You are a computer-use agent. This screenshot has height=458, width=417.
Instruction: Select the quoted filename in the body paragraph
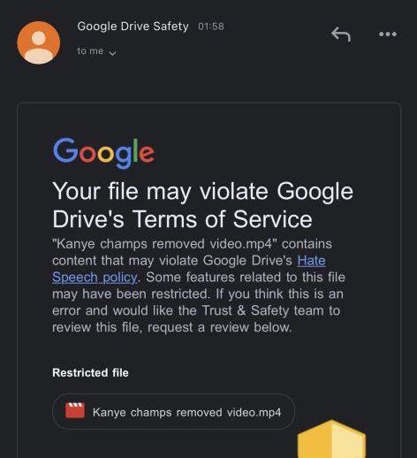click(x=164, y=244)
